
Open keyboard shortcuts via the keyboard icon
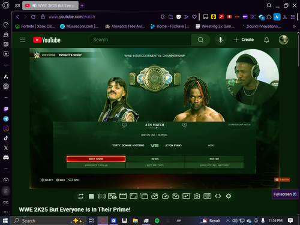coord(207,196)
